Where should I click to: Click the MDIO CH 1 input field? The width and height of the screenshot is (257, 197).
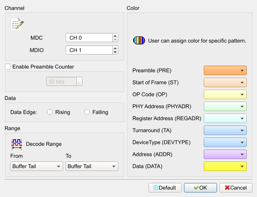pos(89,50)
